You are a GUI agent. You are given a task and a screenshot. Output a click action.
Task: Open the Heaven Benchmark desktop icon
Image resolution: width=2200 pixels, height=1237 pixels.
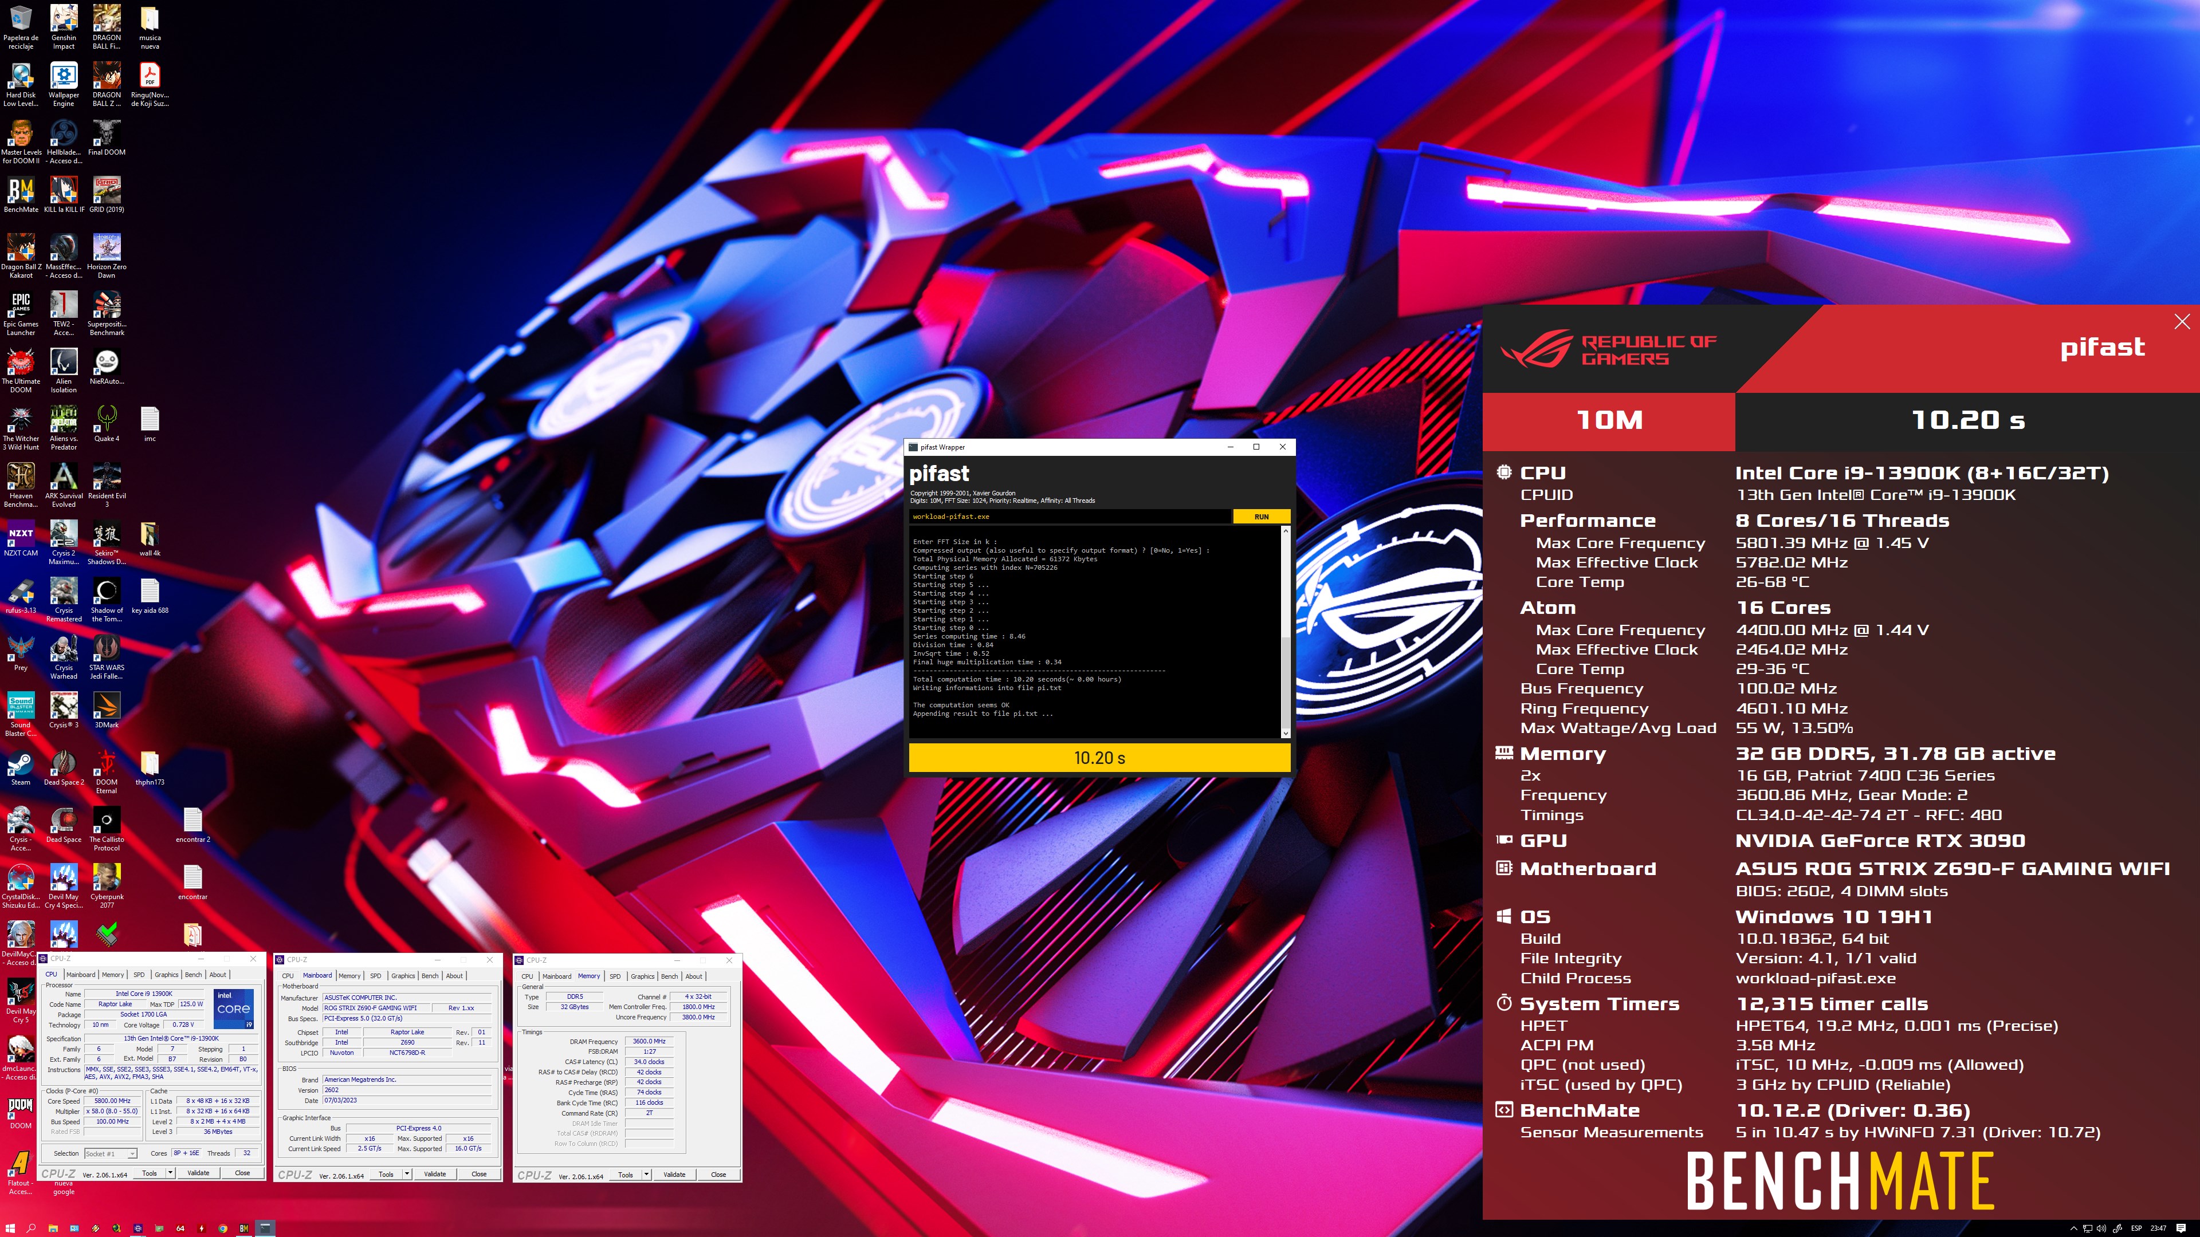pos(21,485)
